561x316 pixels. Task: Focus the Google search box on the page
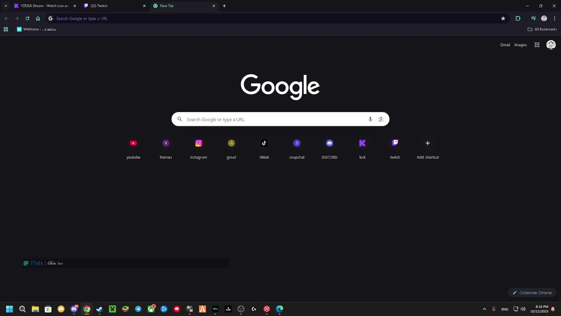280,119
